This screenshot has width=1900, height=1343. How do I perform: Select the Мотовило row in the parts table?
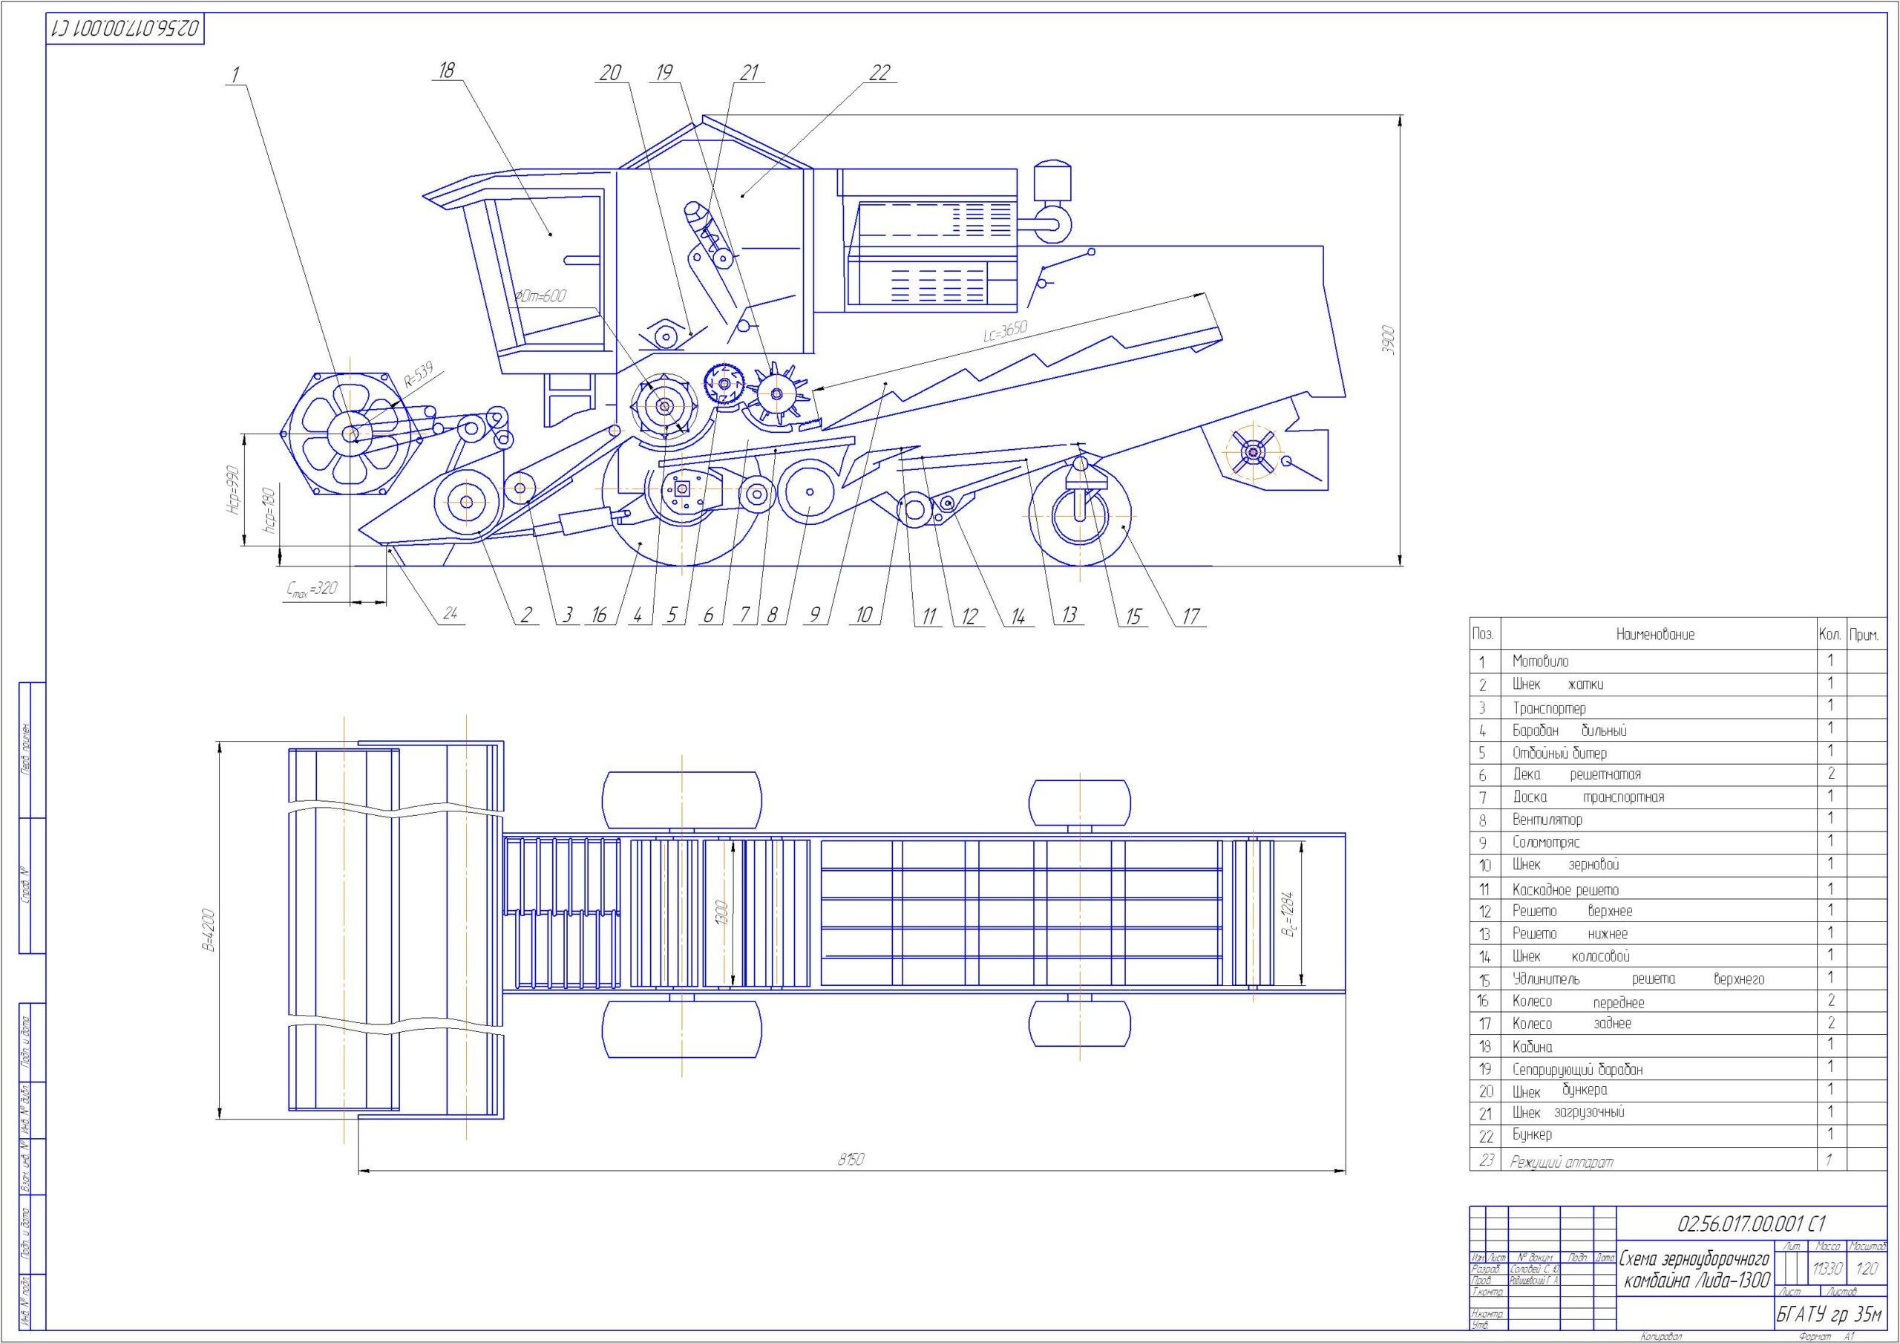coord(1540,661)
